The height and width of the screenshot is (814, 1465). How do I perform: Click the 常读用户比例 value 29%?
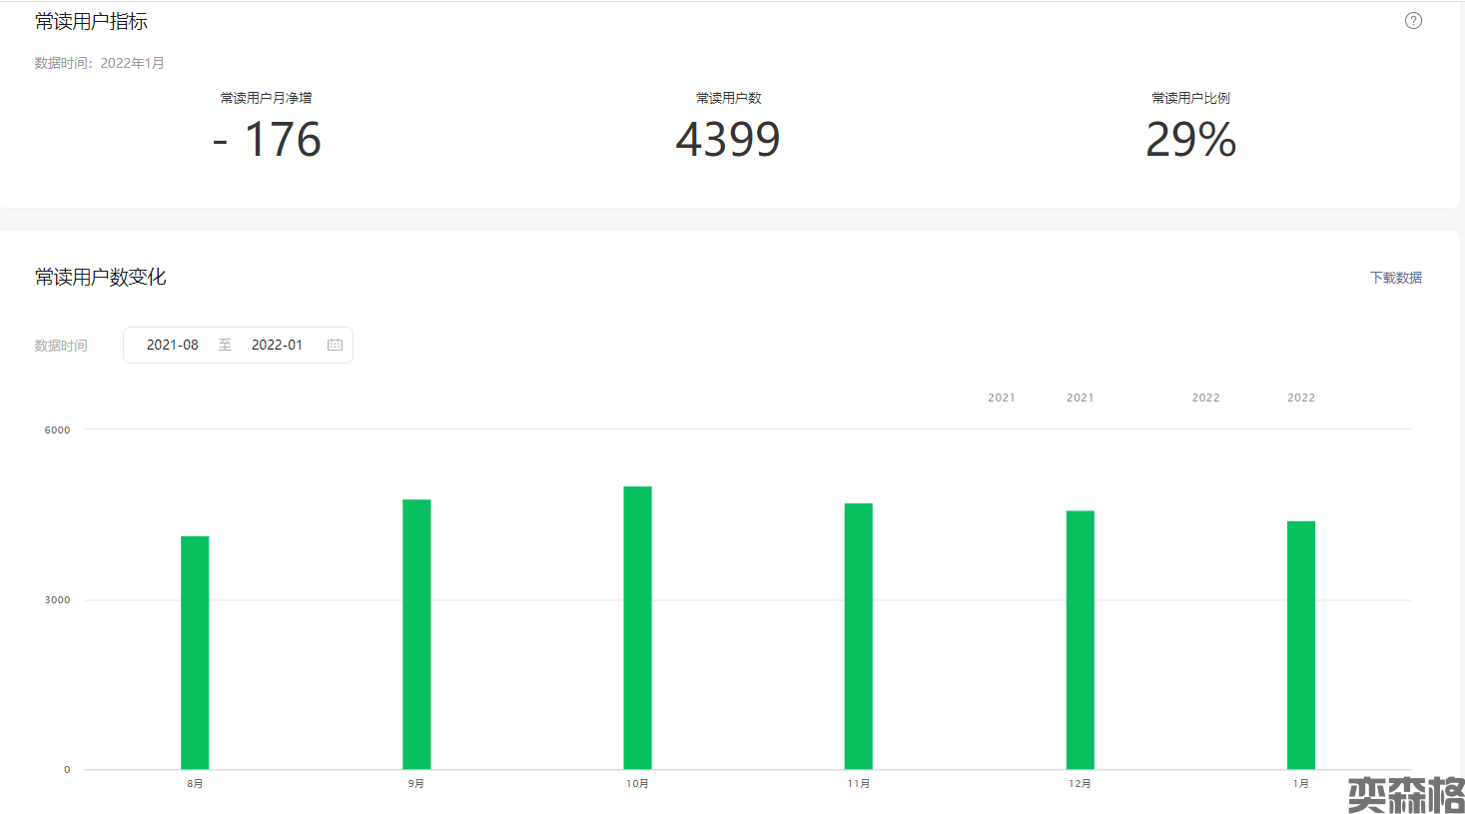pyautogui.click(x=1190, y=140)
